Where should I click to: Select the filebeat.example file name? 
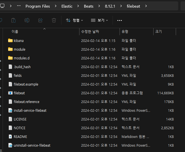point(26,84)
